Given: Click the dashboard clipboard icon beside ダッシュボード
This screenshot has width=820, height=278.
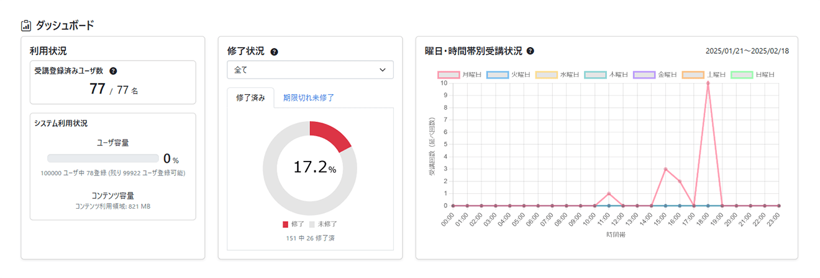Looking at the screenshot, I should tap(26, 25).
